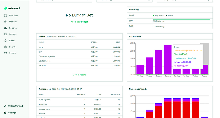Select the argocd namespace row
Viewport: 220px width, 118px height.
click(80, 114)
